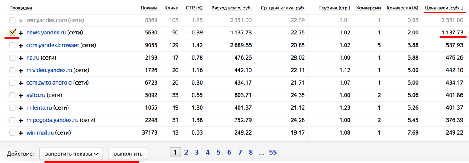Image resolution: width=469 pixels, height=163 pixels.
Task: Click the plus icon beside ria.ru
Action: [21, 58]
